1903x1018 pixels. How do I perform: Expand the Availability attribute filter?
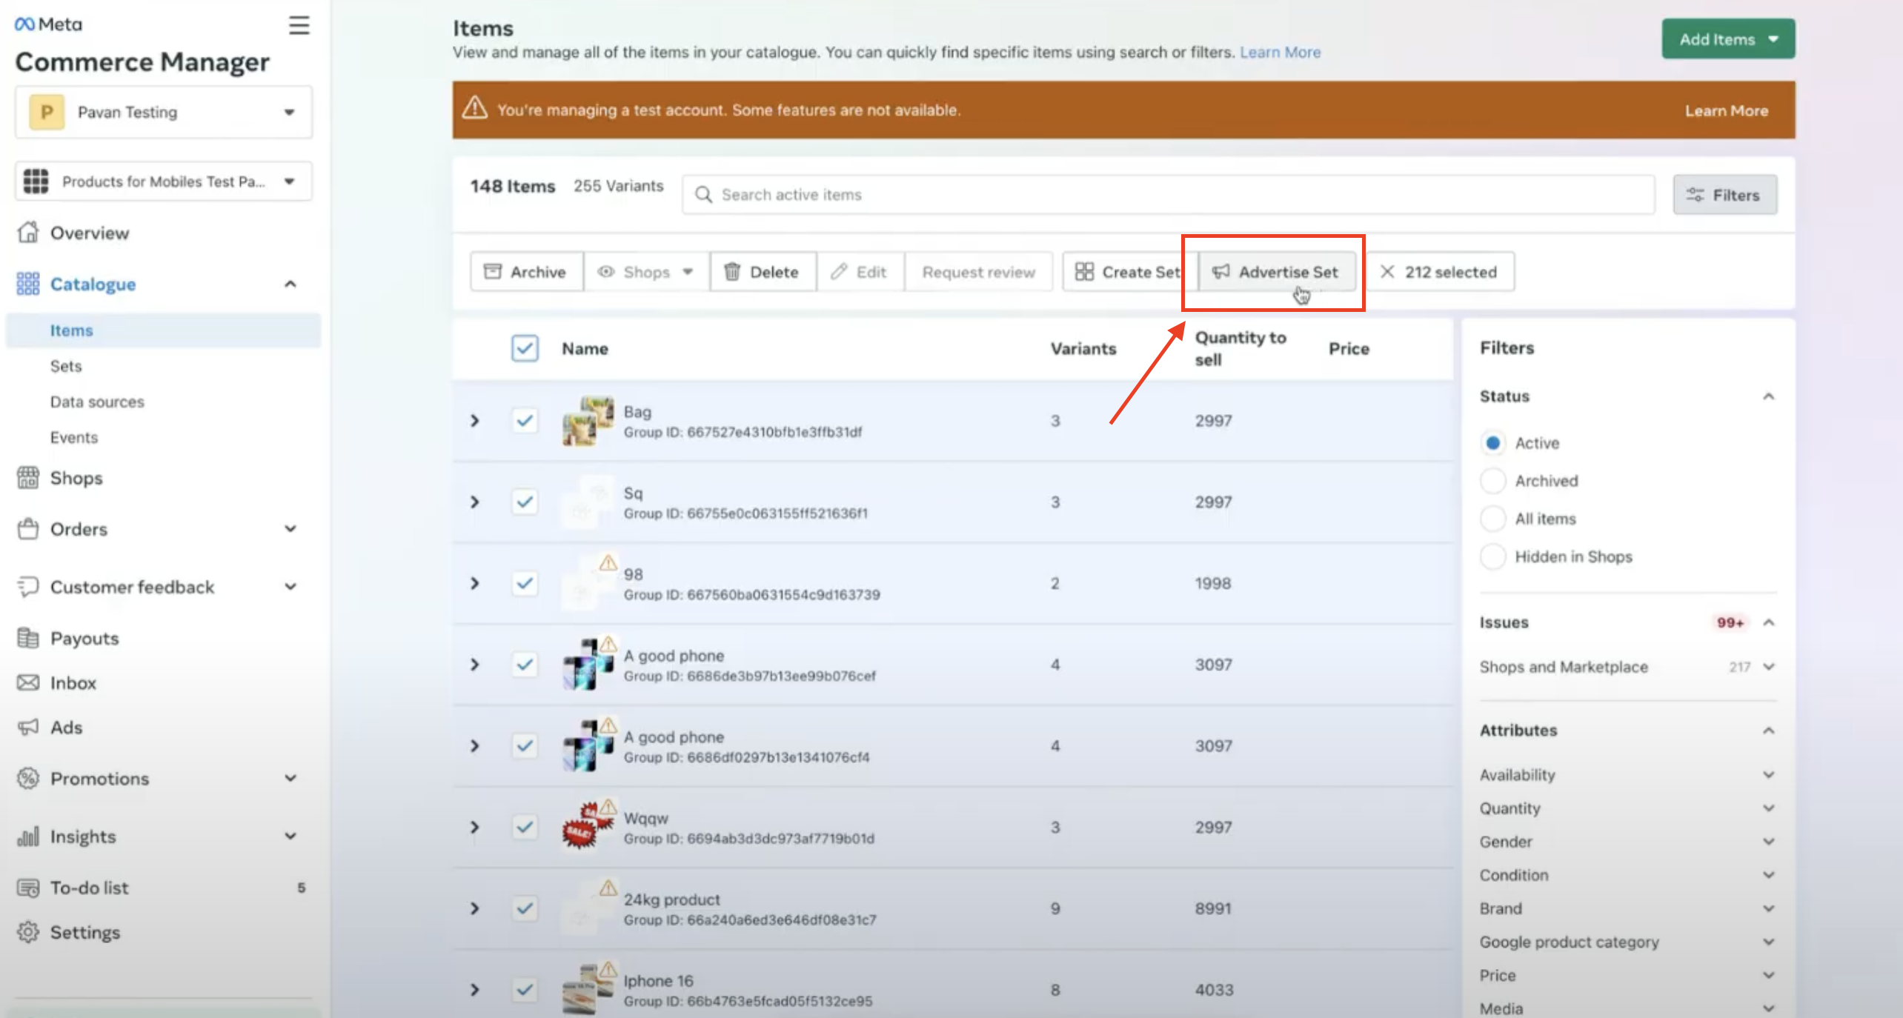(x=1768, y=775)
